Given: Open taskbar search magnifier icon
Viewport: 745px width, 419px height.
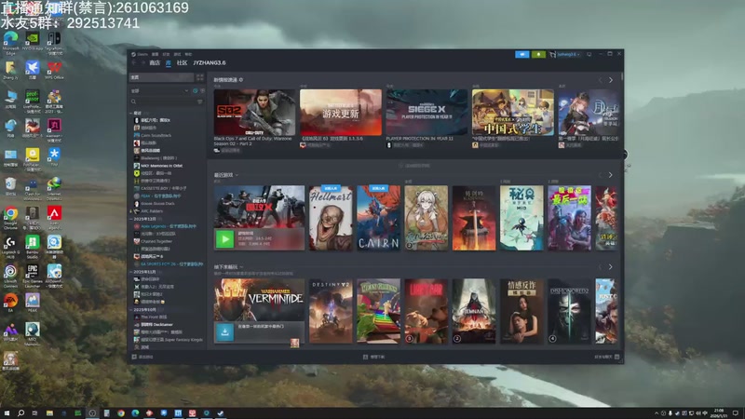Looking at the screenshot, I should (20, 413).
